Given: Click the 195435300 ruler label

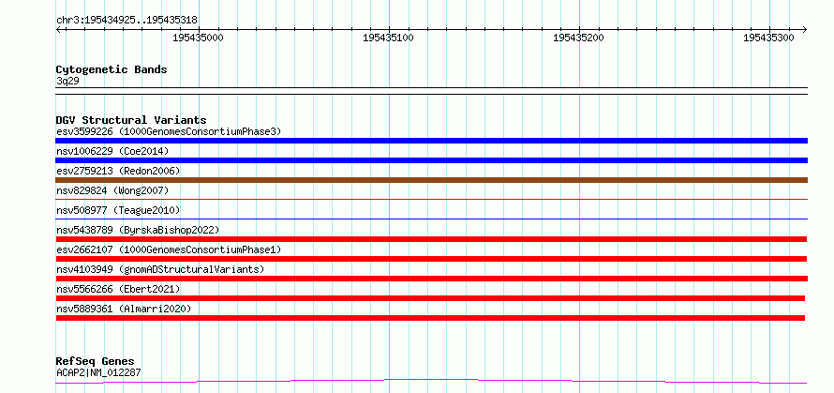Looking at the screenshot, I should [769, 38].
